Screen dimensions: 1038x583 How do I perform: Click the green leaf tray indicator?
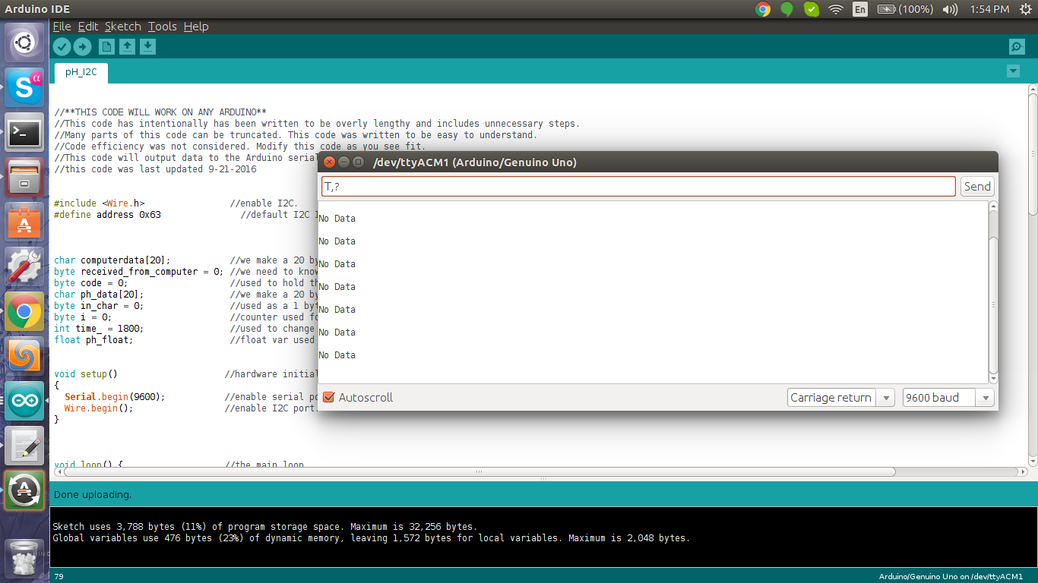click(786, 9)
